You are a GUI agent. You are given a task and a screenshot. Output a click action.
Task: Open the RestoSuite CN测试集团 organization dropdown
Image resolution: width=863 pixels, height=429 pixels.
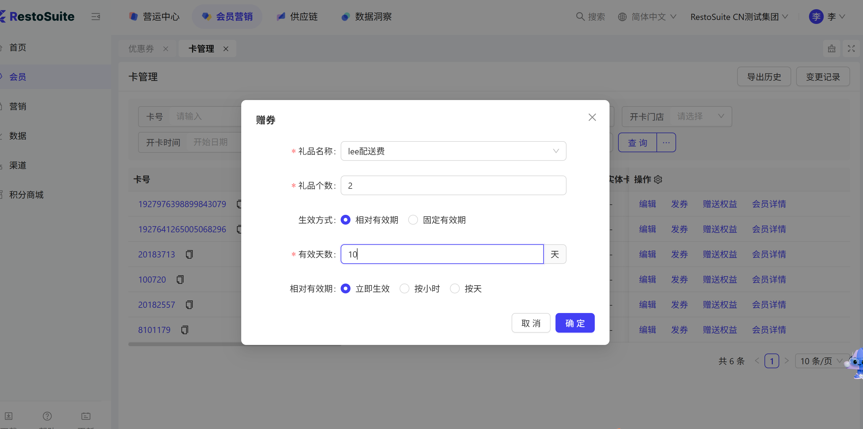pyautogui.click(x=739, y=16)
